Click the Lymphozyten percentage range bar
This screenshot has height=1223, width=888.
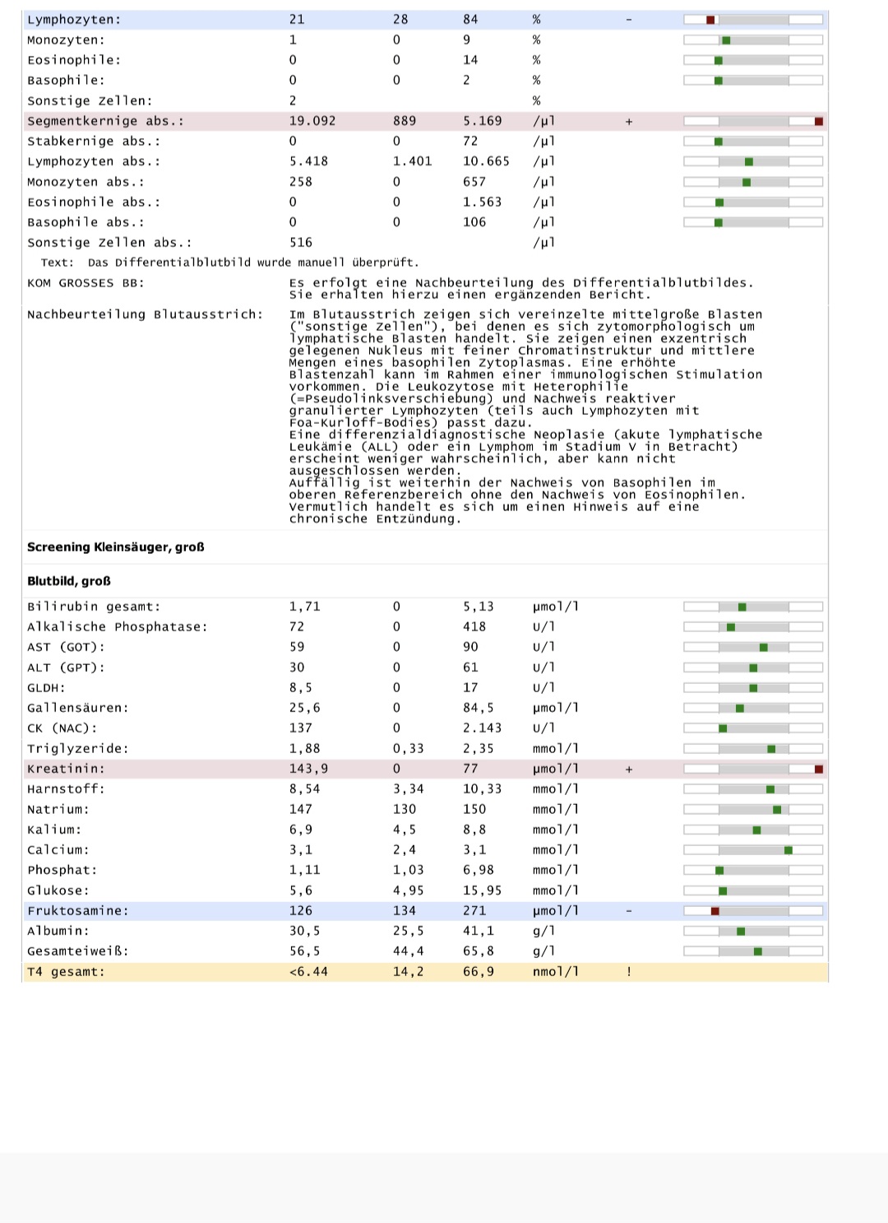pyautogui.click(x=753, y=20)
